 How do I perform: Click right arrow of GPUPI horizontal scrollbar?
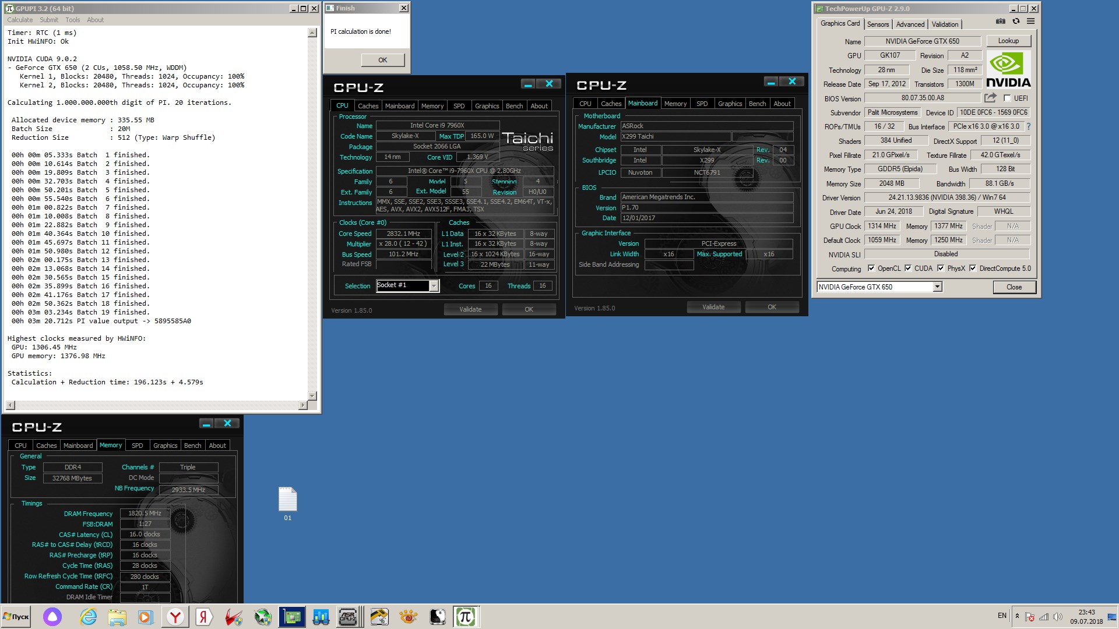[302, 405]
